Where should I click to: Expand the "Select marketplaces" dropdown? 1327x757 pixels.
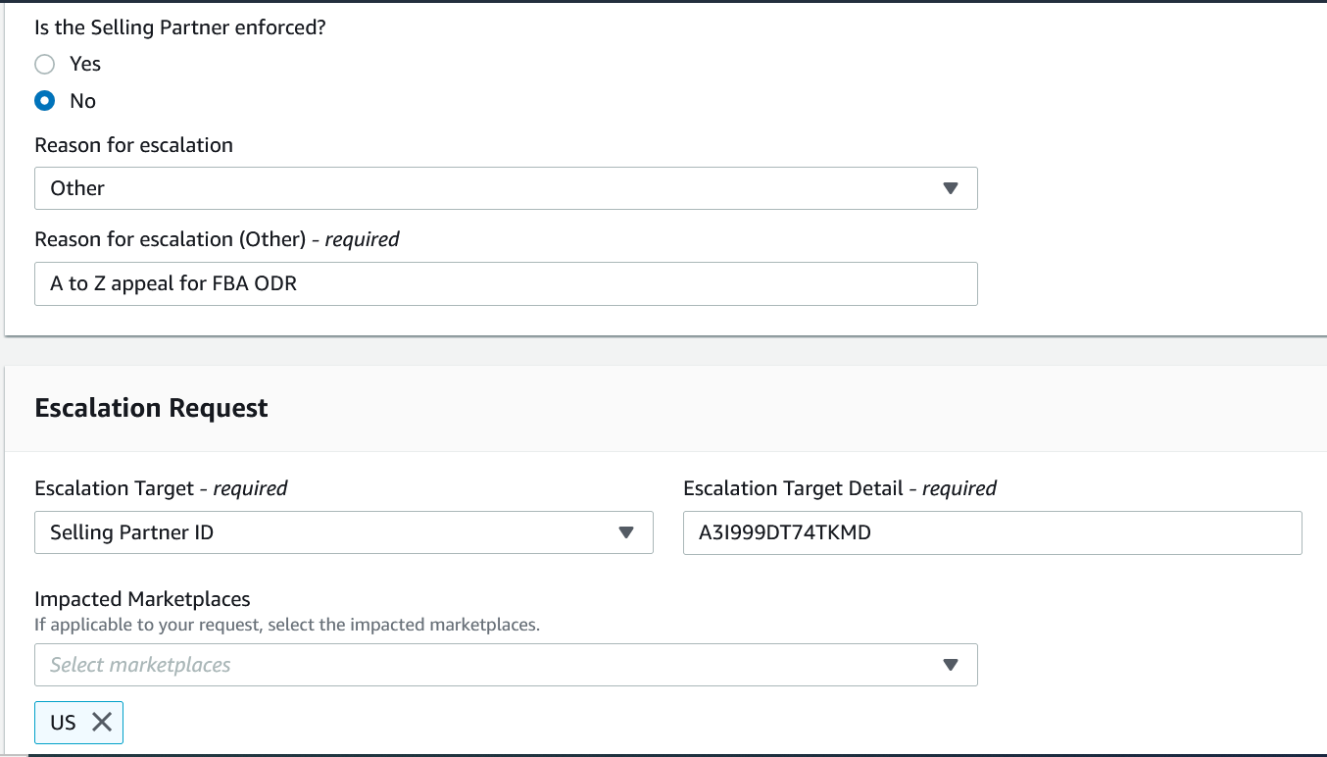click(x=490, y=665)
